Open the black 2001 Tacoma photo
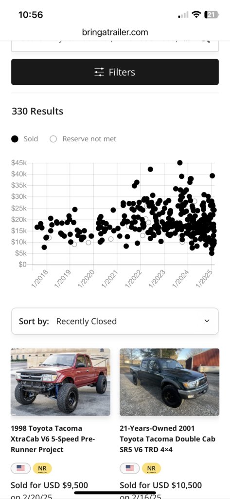Viewport: 230px width, 499px height. click(x=169, y=382)
